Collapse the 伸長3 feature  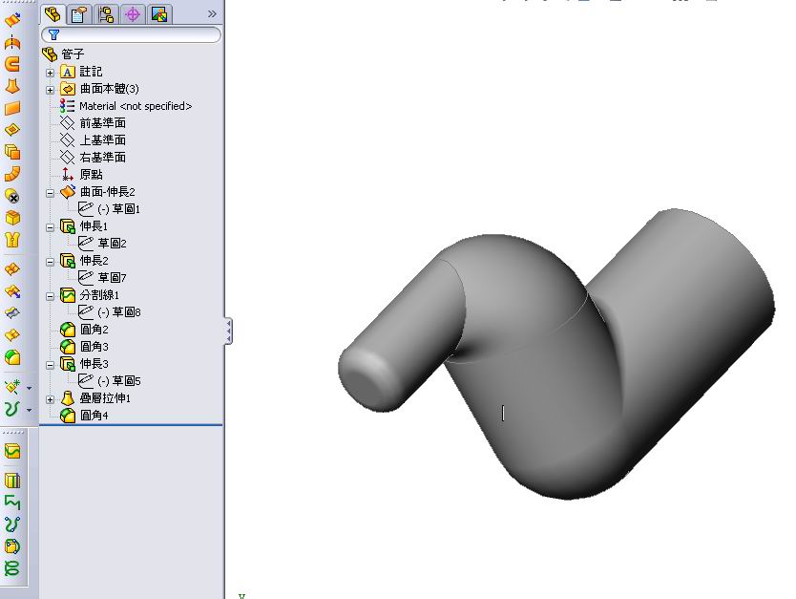tap(50, 365)
